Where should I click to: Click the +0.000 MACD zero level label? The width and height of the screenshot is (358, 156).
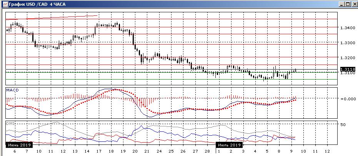pos(347,99)
